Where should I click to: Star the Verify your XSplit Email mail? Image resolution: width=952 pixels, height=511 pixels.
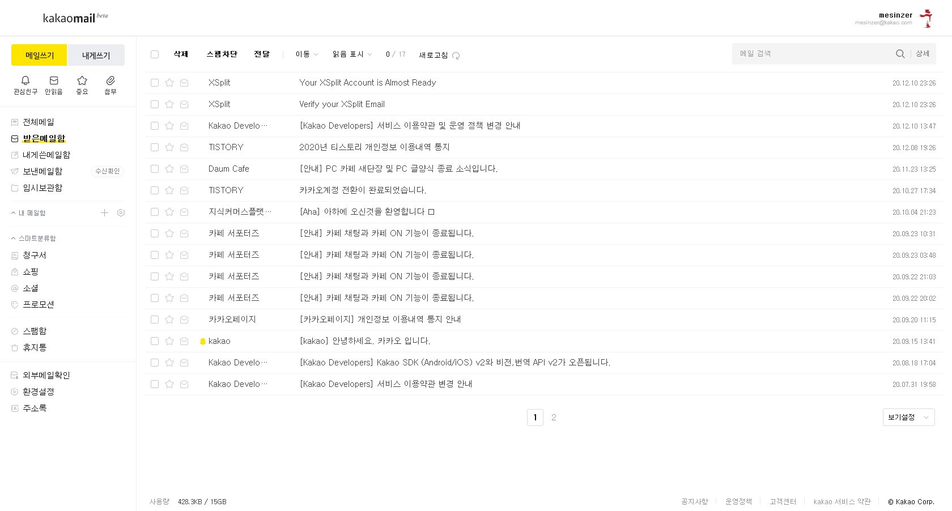click(x=169, y=104)
